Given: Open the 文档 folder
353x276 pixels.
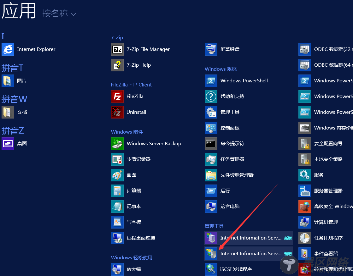Looking at the screenshot, I should (x=15, y=112).
